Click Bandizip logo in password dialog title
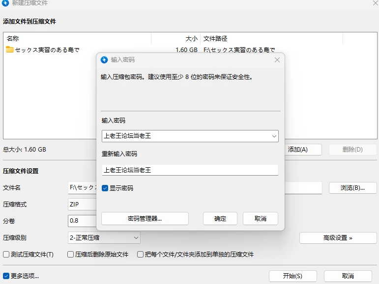379x284 pixels. pos(104,60)
